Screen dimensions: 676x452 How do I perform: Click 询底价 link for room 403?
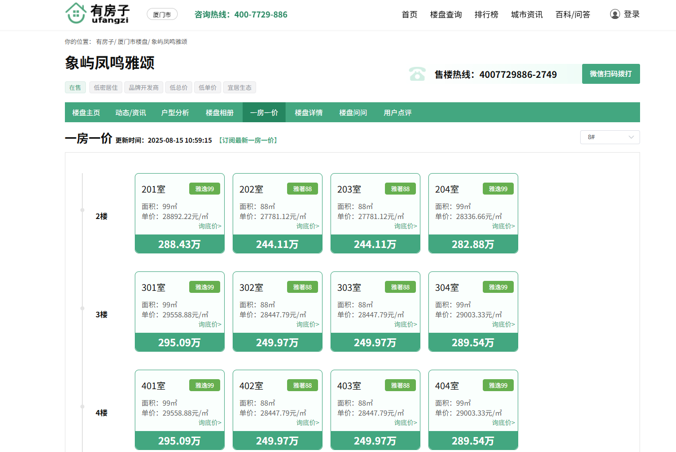[x=406, y=423]
